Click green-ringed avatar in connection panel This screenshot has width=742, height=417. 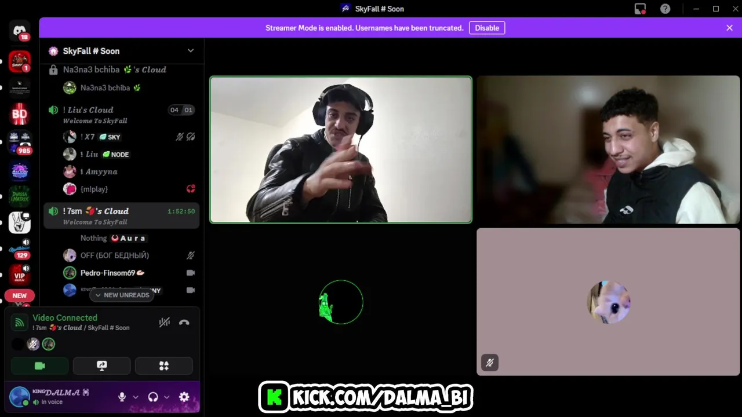click(x=49, y=344)
